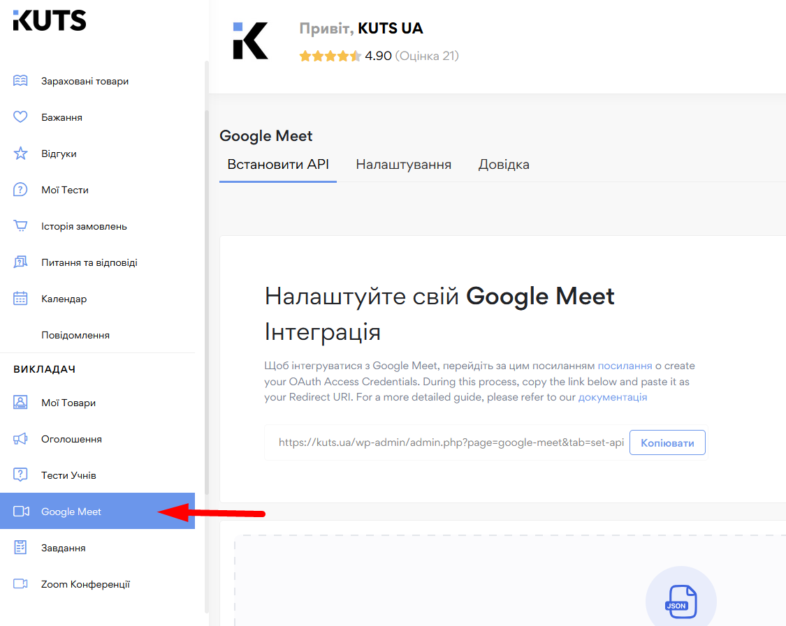786x626 pixels.
Task: Click the sidebar vertical scrollbar
Action: pyautogui.click(x=206, y=349)
